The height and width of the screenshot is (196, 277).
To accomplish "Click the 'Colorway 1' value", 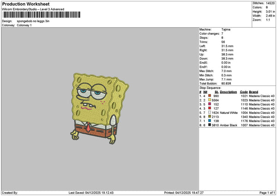I will 24,25.
